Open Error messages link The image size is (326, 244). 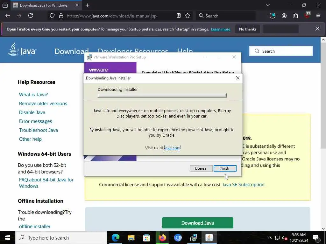pos(36,121)
